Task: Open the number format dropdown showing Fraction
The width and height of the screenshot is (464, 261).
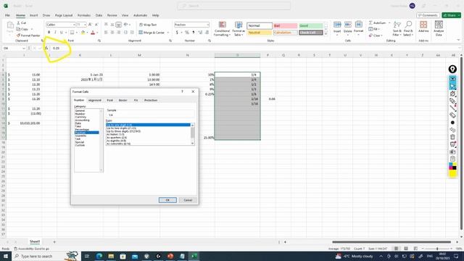Action: (207, 25)
